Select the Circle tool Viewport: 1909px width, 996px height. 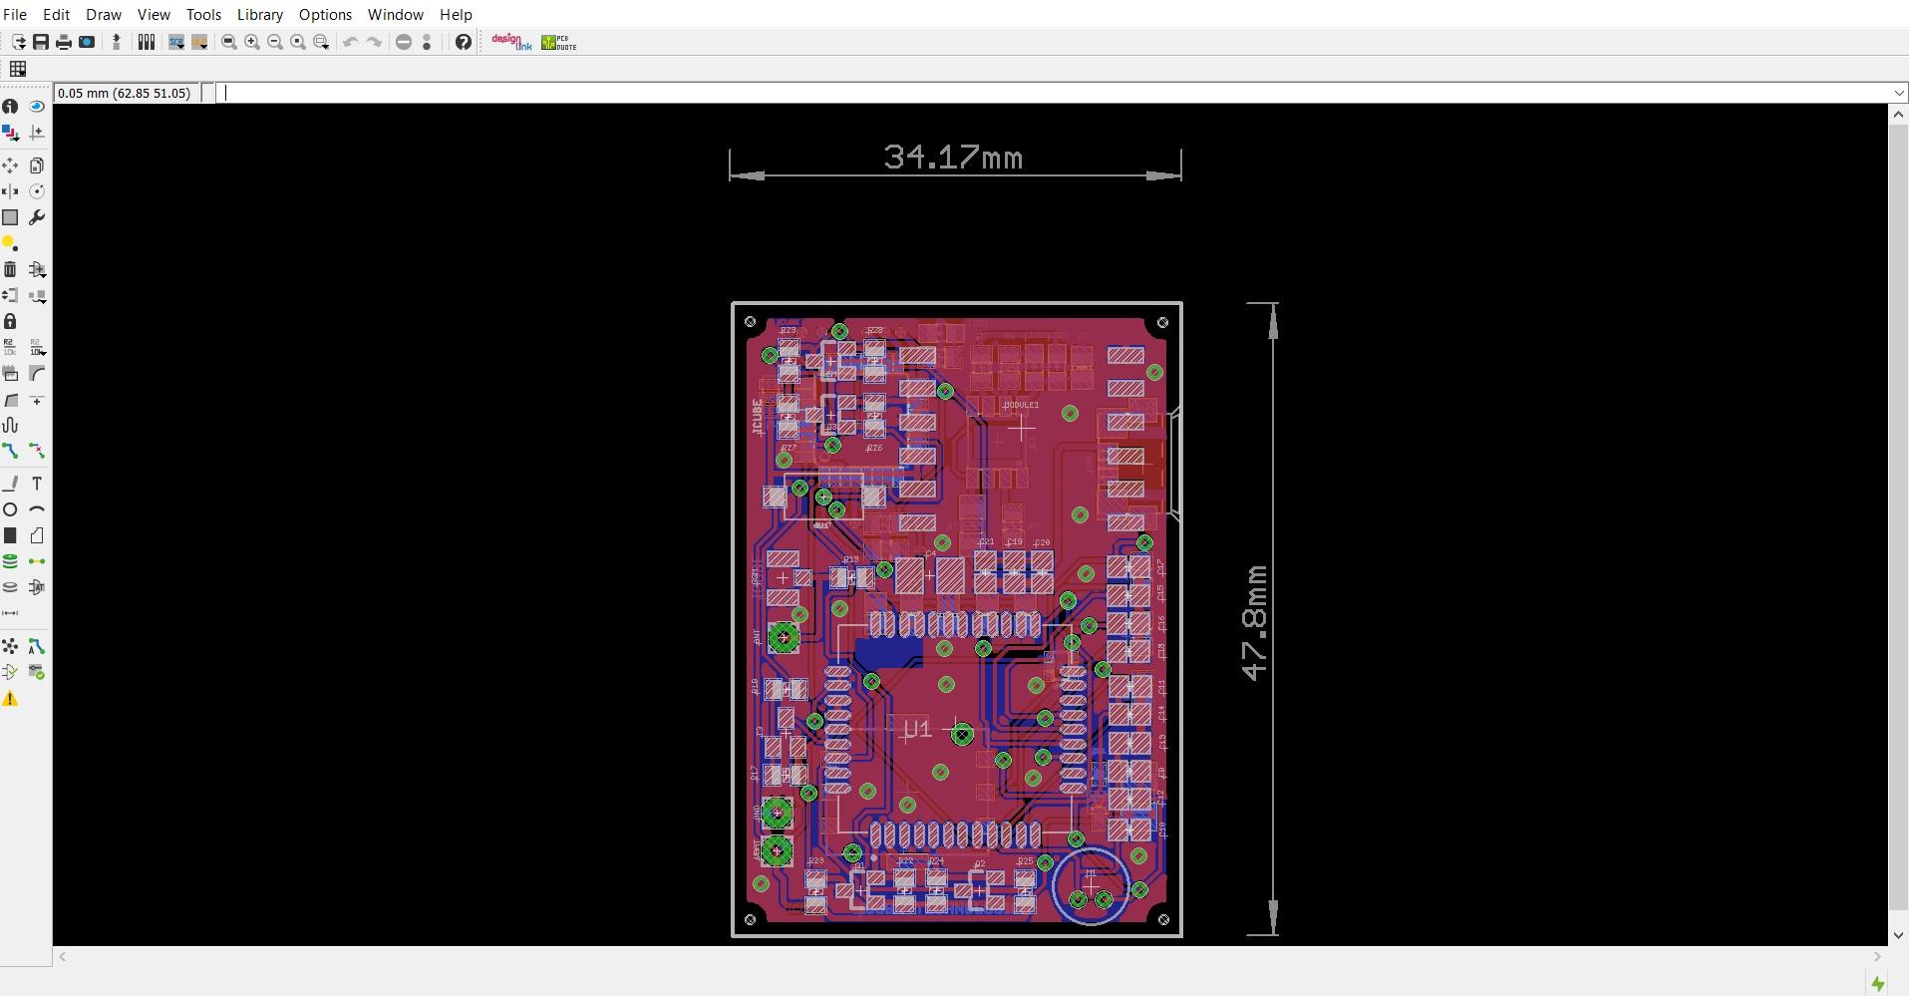[10, 509]
